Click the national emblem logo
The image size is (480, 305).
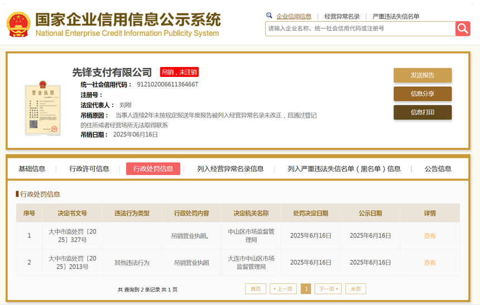pos(18,25)
